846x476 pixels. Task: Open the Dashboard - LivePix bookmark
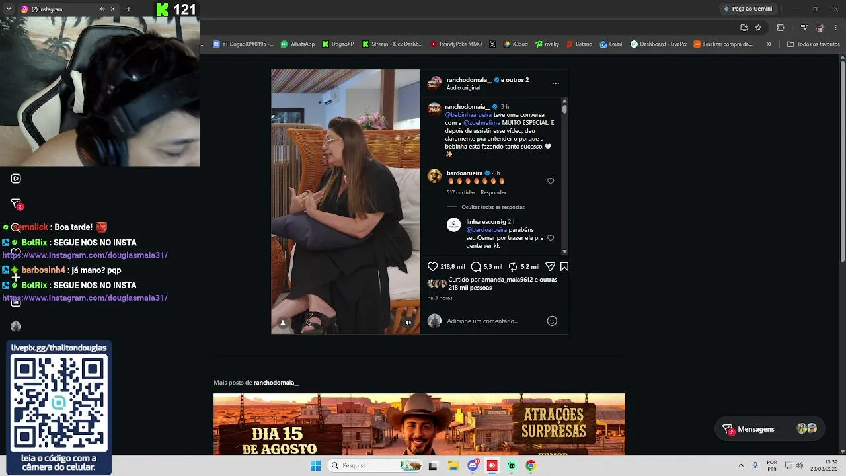pyautogui.click(x=658, y=44)
